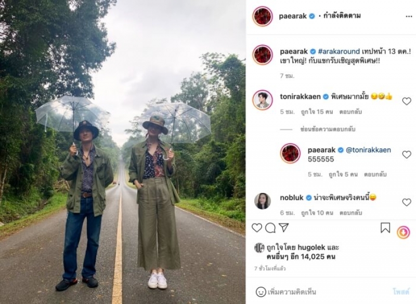Like tonirakkaen's comment with its heart
Image resolution: width=416 pixels, height=304 pixels.
407,101
